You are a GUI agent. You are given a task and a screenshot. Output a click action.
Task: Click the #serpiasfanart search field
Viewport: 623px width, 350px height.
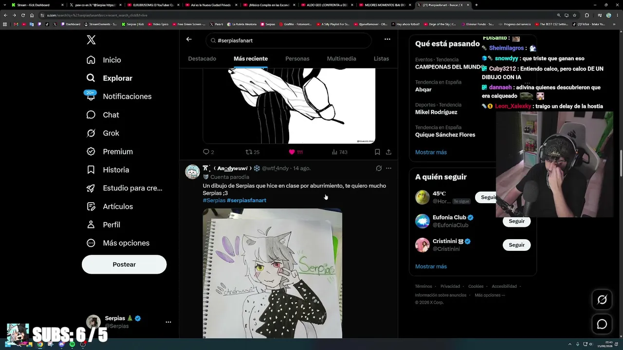(289, 40)
